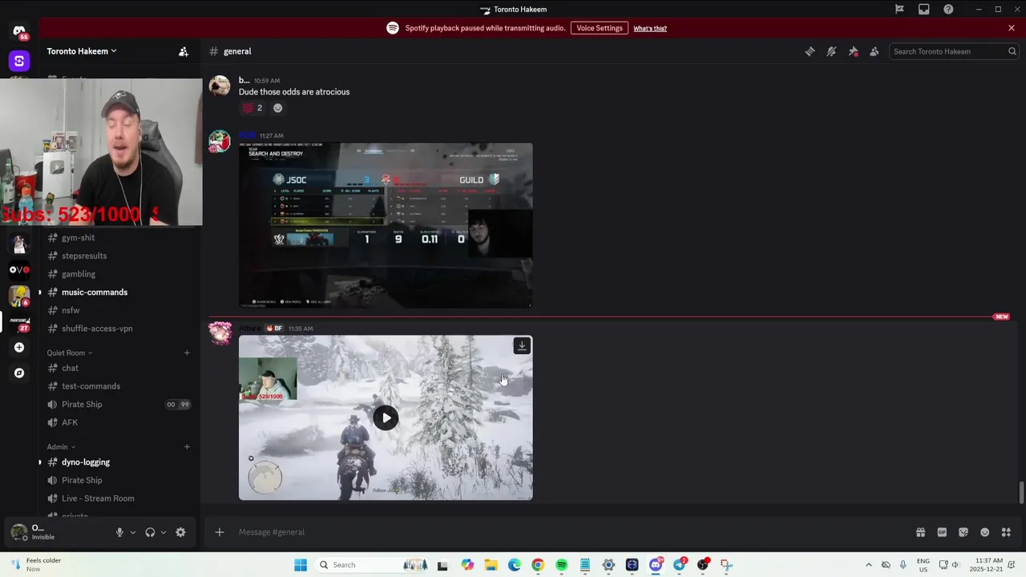This screenshot has width=1026, height=577.
Task: Open the OVO server icon
Action: [19, 270]
